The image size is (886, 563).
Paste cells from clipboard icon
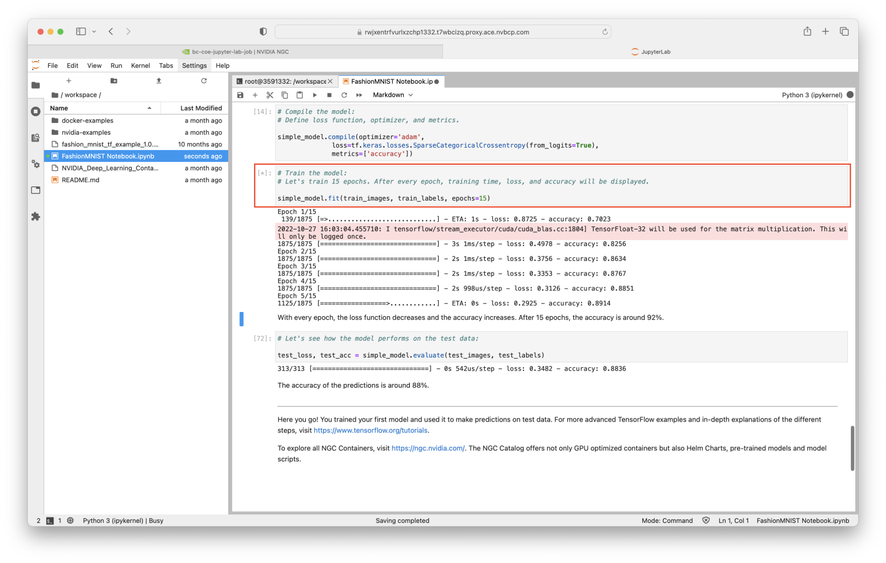pos(299,95)
